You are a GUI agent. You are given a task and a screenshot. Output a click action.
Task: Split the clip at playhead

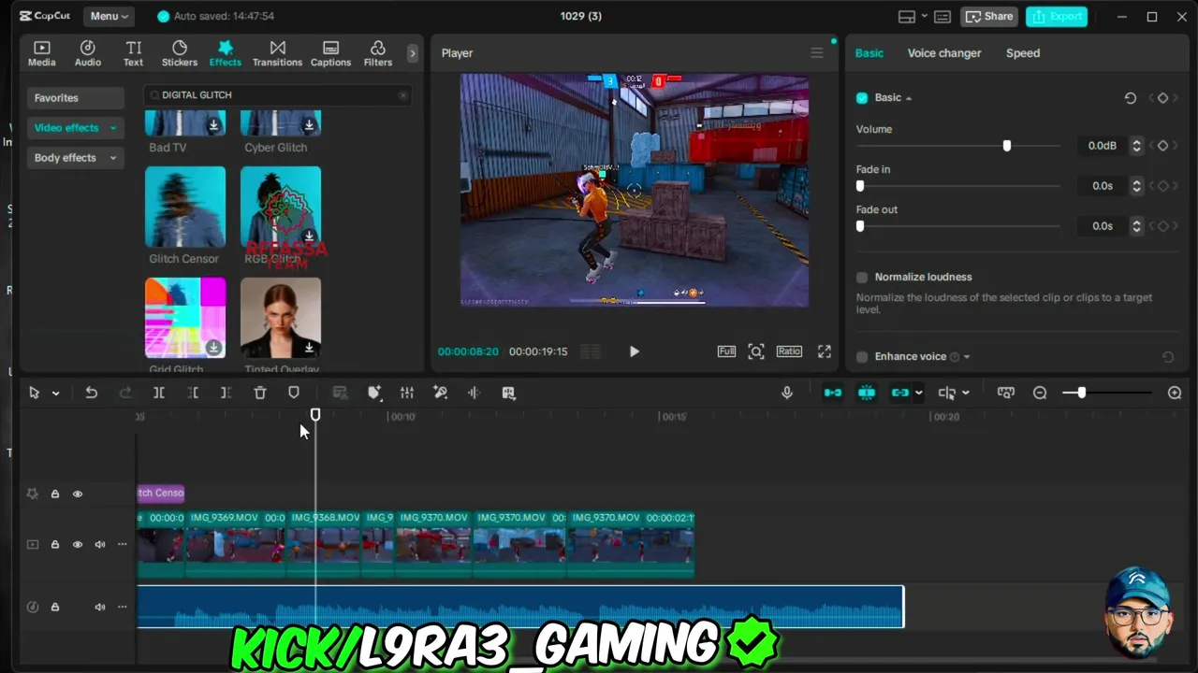(x=159, y=394)
